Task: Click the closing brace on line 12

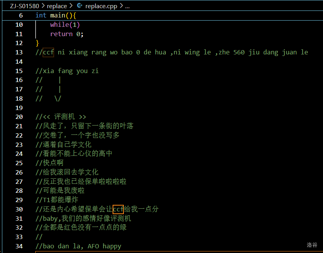Action: pos(37,43)
